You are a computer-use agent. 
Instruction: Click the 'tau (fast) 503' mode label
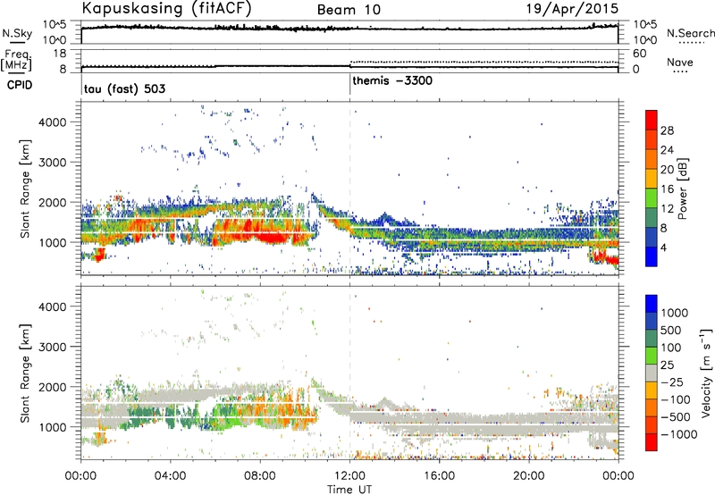coord(124,88)
